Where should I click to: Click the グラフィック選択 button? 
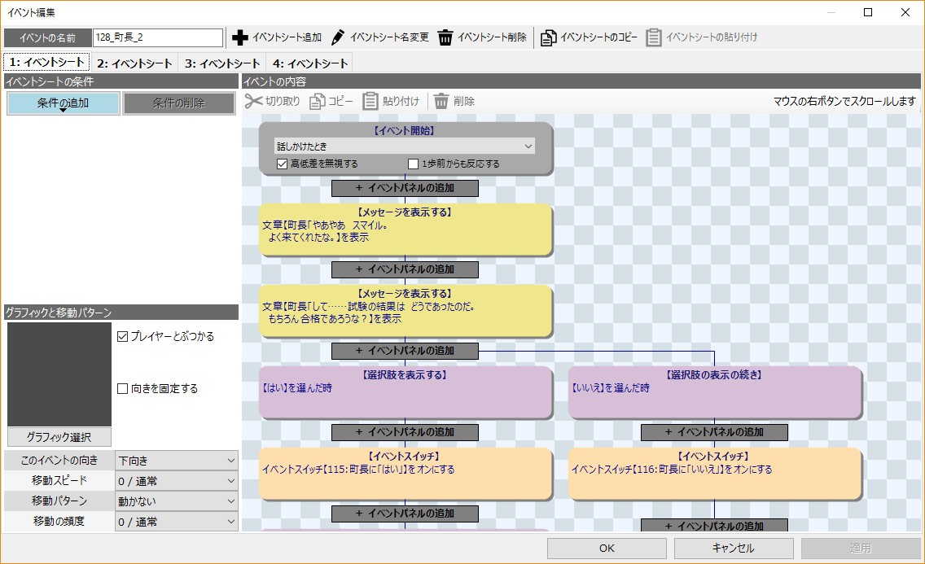(59, 437)
